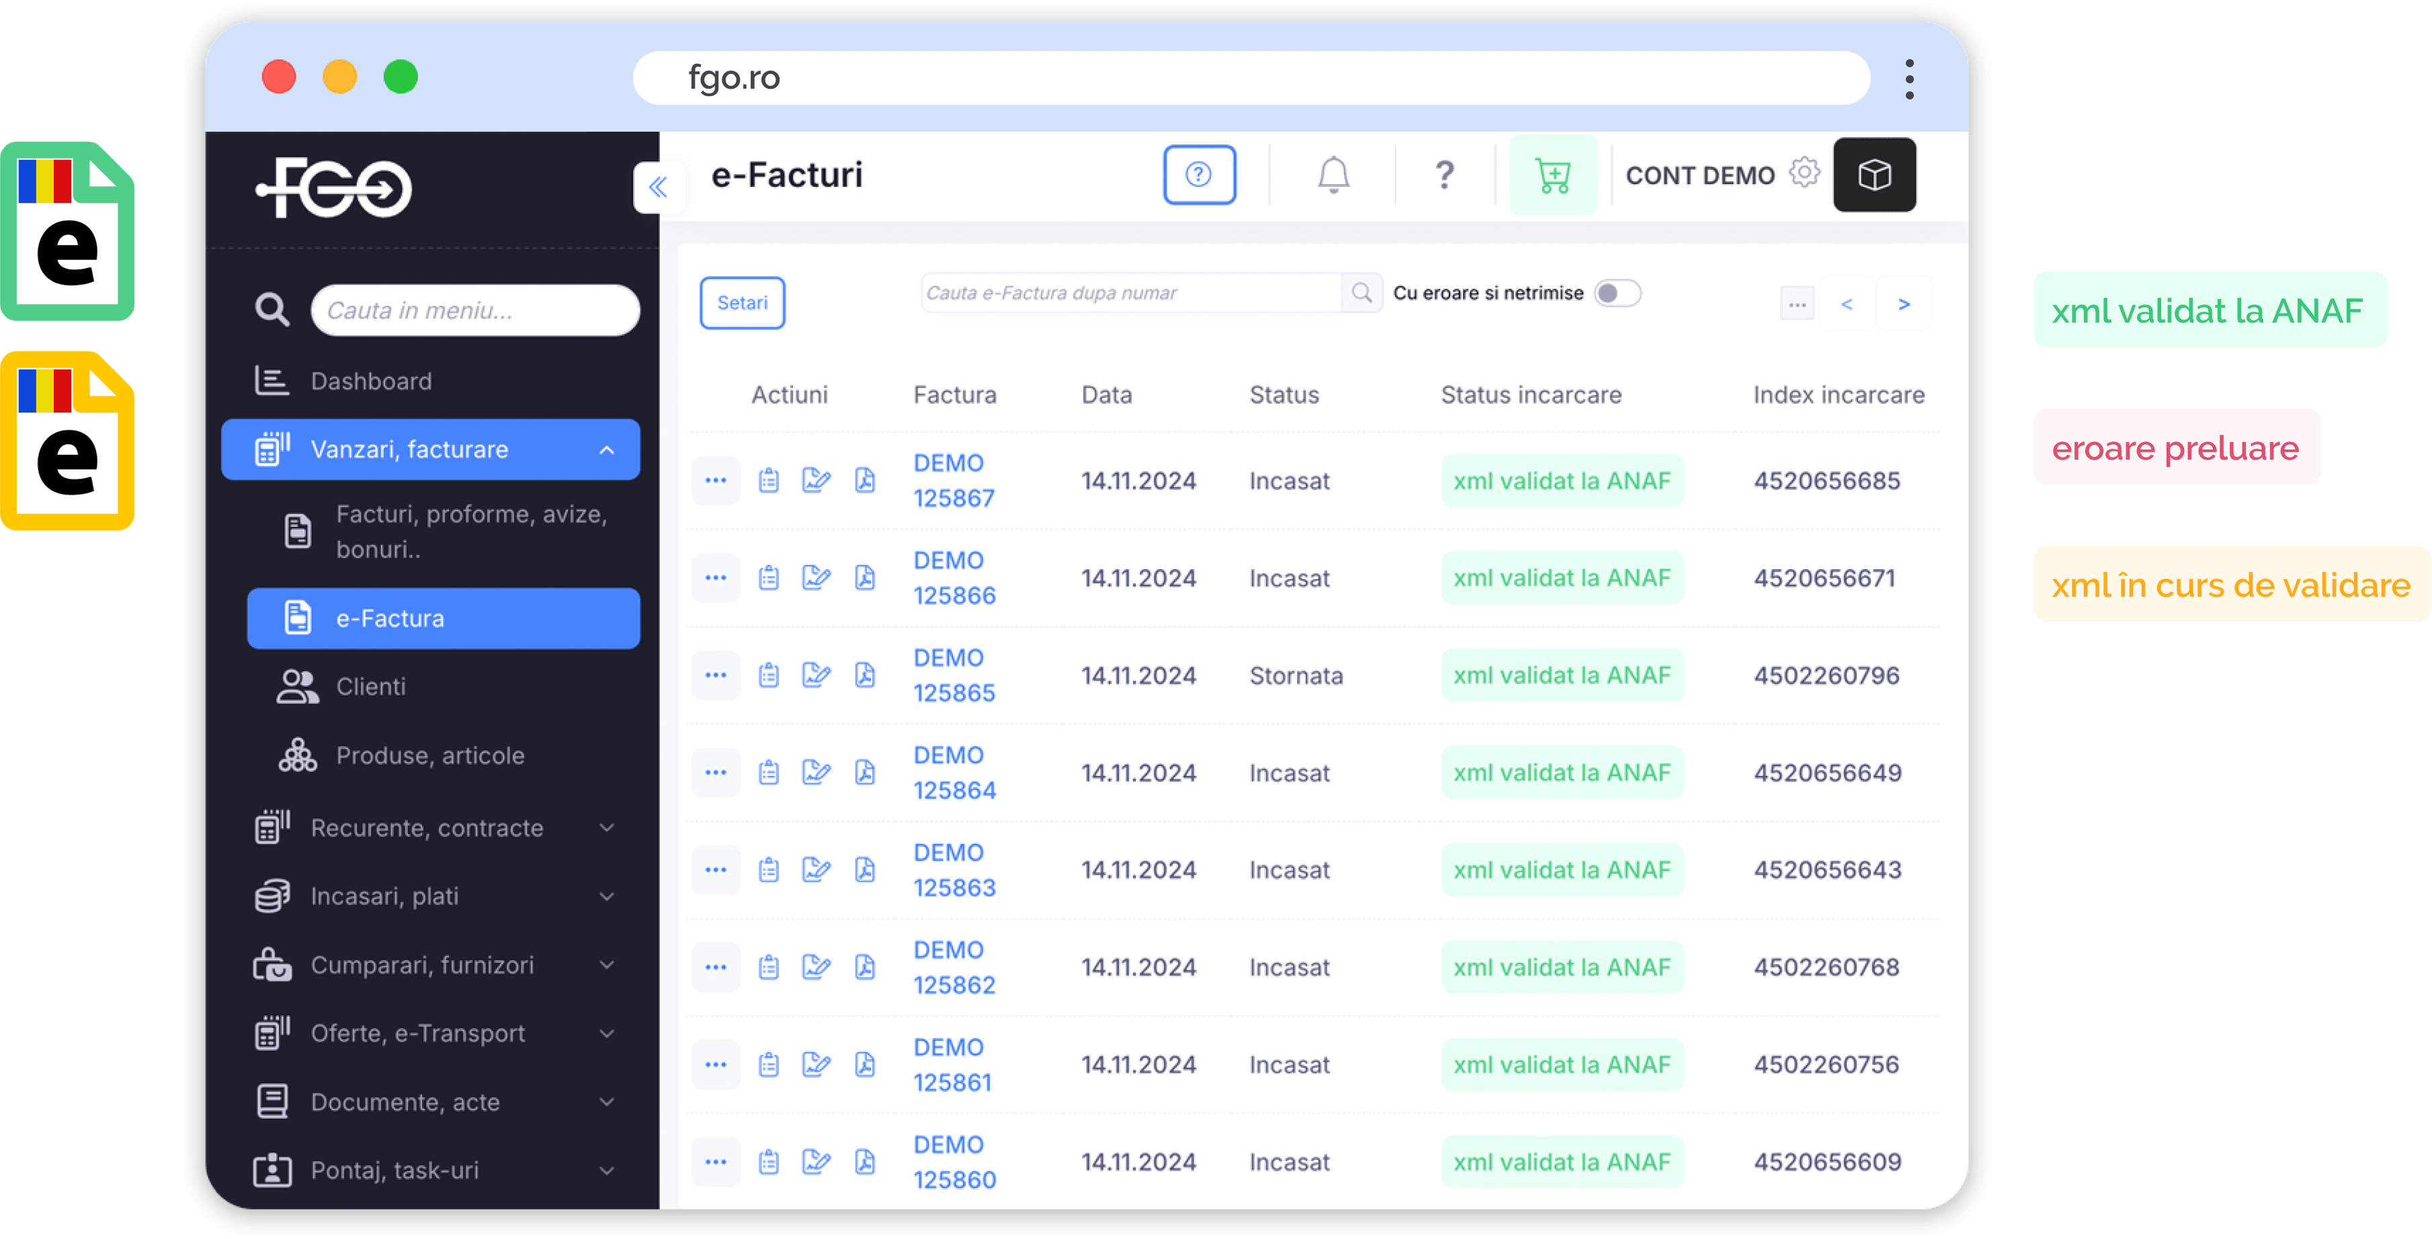Click search magnifier in e-Factura search box
This screenshot has width=2432, height=1239.
[x=1361, y=294]
